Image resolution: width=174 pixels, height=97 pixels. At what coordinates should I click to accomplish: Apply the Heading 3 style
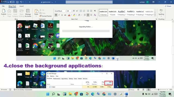pyautogui.click(x=140, y=13)
